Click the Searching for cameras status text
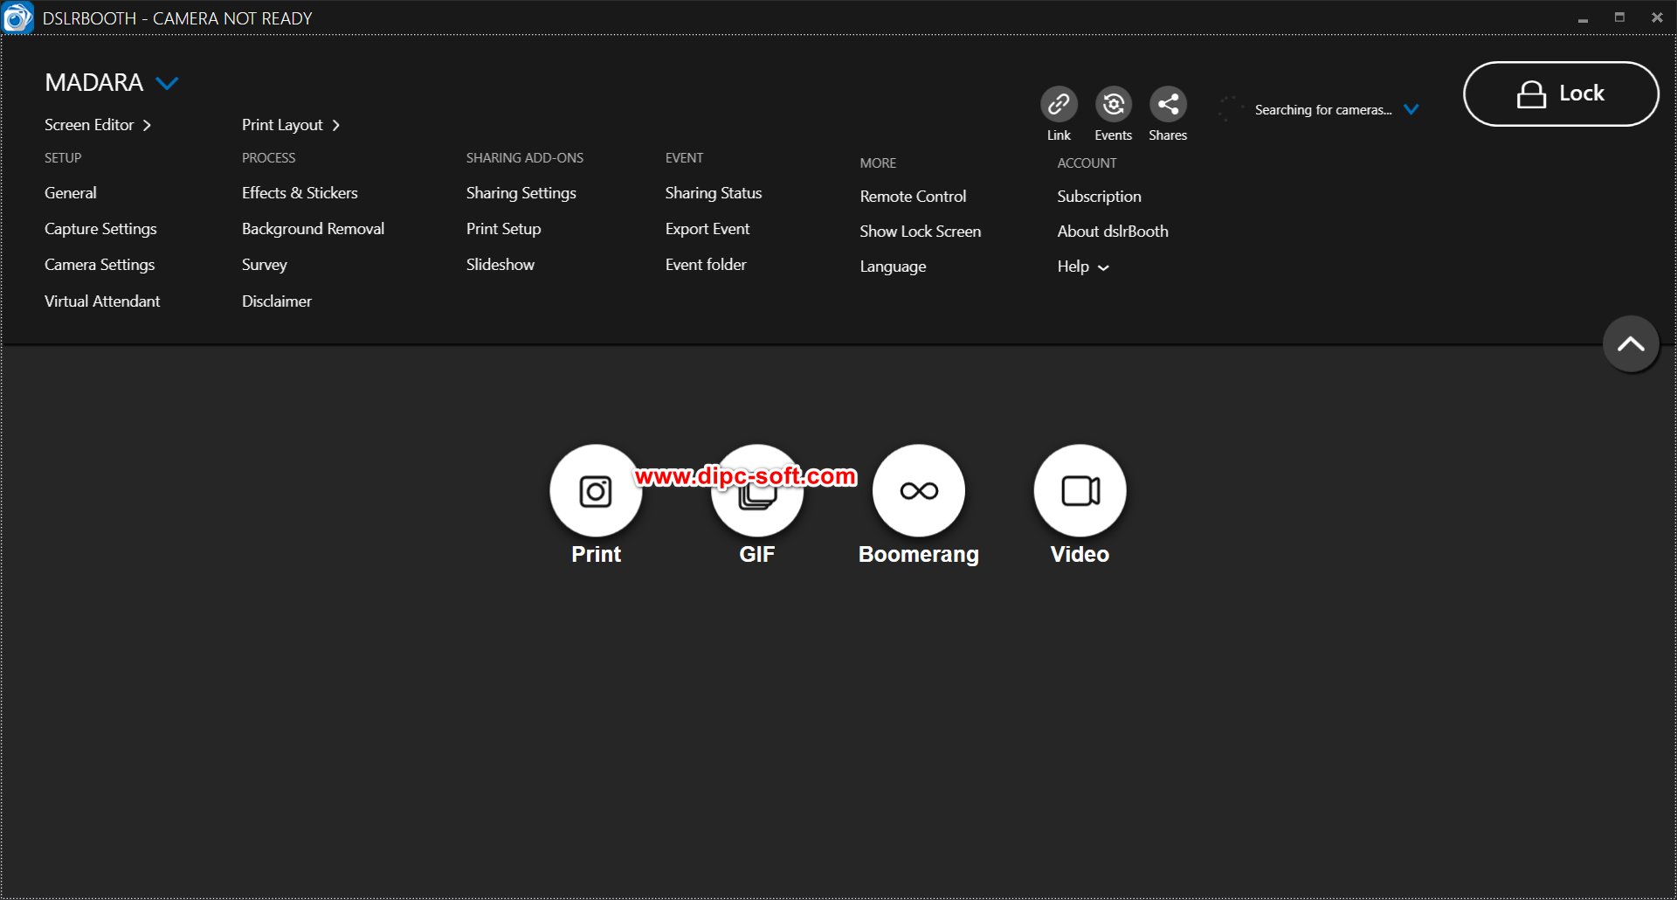The image size is (1677, 900). [x=1323, y=109]
